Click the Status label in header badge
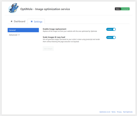This screenshot has width=137, height=116. point(118,9)
